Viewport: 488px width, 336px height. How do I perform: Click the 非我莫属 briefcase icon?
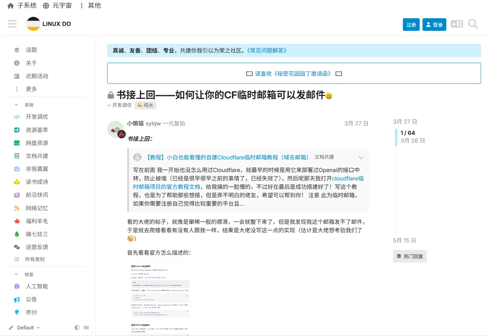(17, 169)
